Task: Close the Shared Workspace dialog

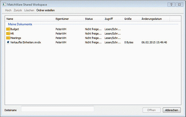Action: point(179,5)
